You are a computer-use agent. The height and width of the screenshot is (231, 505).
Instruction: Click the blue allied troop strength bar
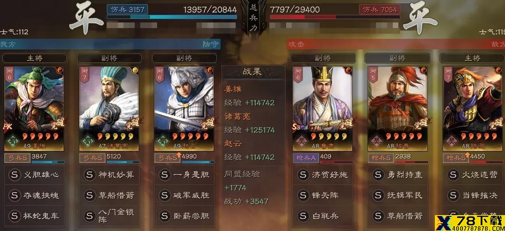(172, 17)
